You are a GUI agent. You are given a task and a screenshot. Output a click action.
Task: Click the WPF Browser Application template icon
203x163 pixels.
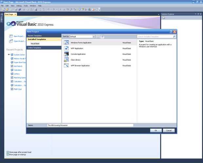pyautogui.click(x=66, y=65)
